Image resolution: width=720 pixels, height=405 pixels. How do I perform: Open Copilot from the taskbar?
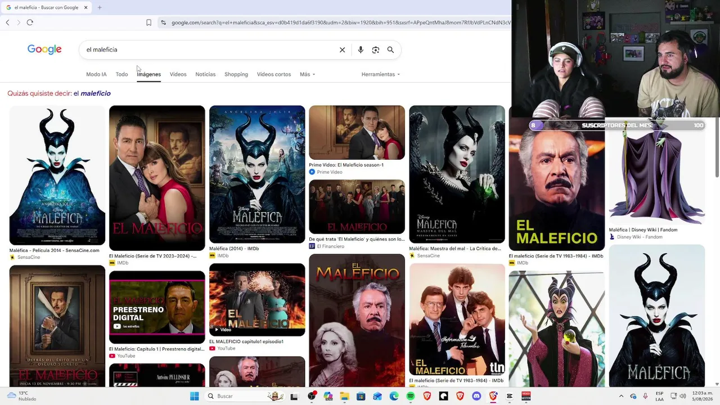pos(328,396)
